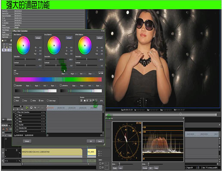222x171 pixels.
Task: Click the vectorscope Shade button
Action: point(115,168)
